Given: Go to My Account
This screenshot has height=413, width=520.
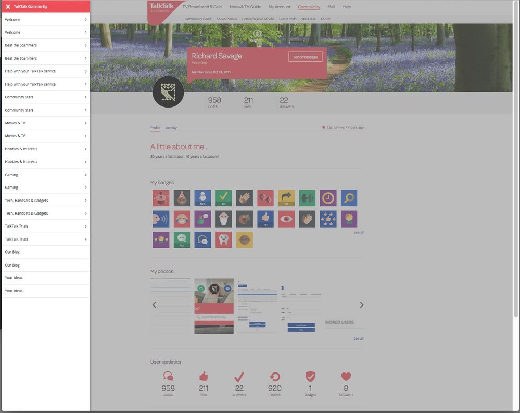Looking at the screenshot, I should [280, 7].
